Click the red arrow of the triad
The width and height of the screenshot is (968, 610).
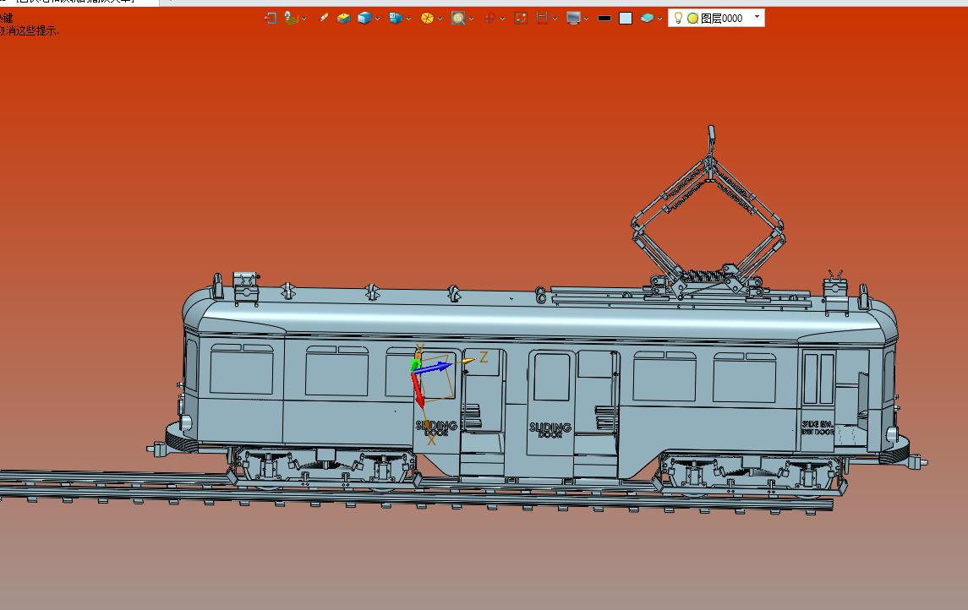[418, 389]
